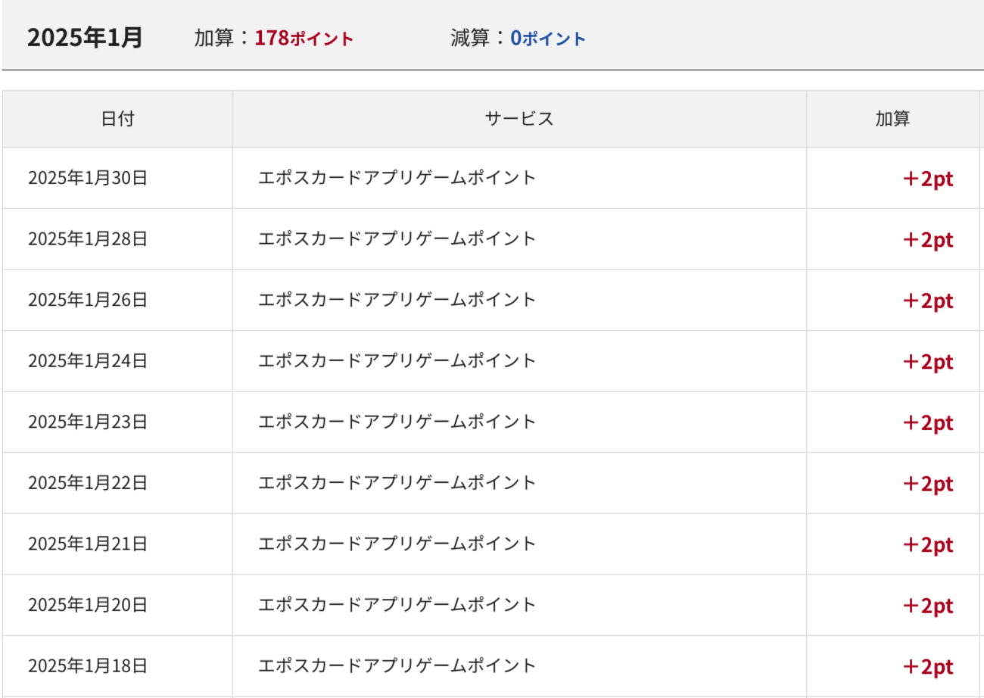Click the service name in the January 30 row

pyautogui.click(x=397, y=178)
